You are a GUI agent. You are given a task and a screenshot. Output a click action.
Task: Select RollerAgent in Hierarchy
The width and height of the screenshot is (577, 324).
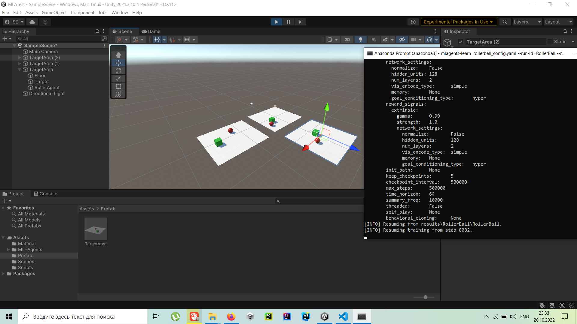(x=47, y=88)
